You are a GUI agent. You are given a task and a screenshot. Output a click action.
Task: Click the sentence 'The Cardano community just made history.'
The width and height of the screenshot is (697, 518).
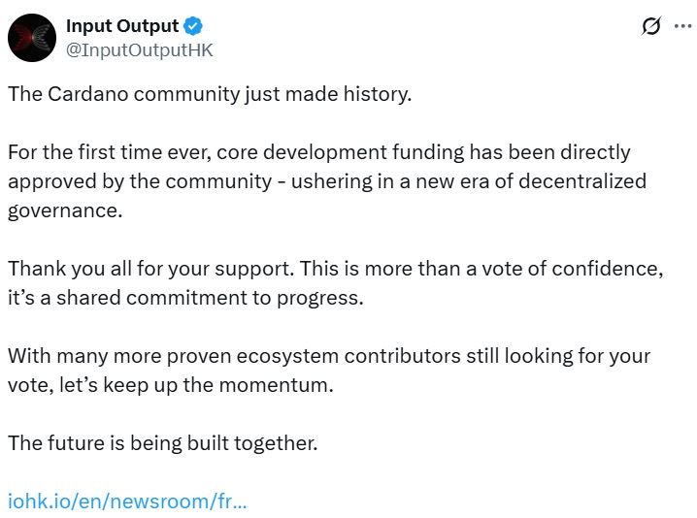coord(209,95)
